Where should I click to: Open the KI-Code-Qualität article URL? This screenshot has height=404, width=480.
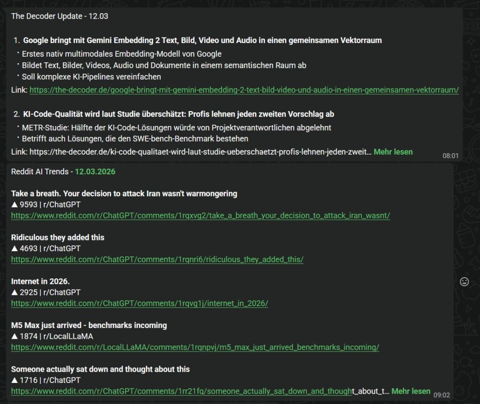click(x=201, y=152)
